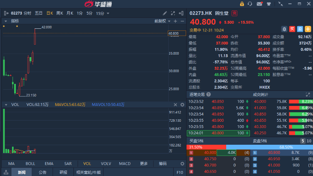Expand the chart to fullscreen

coord(173,13)
